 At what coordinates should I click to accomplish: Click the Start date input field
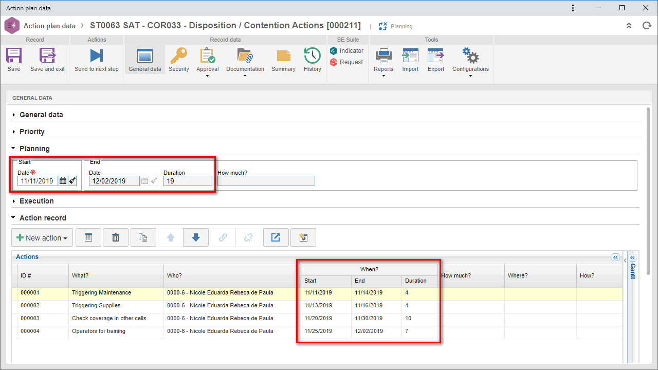38,181
